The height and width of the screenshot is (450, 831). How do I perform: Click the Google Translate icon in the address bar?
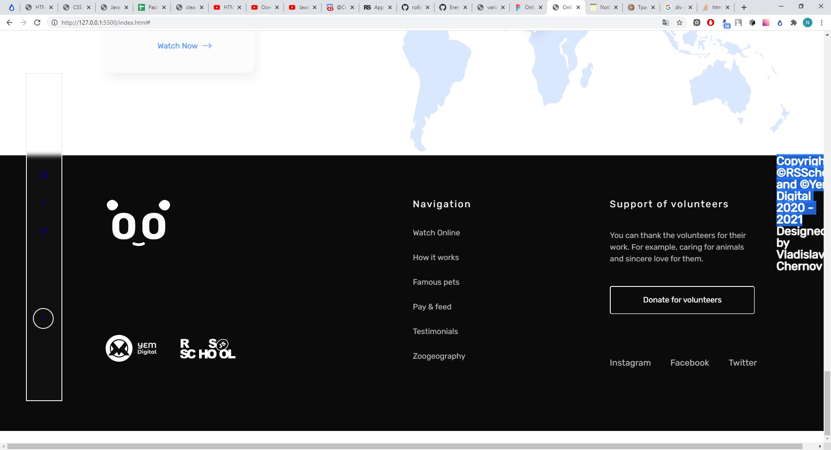pyautogui.click(x=666, y=22)
